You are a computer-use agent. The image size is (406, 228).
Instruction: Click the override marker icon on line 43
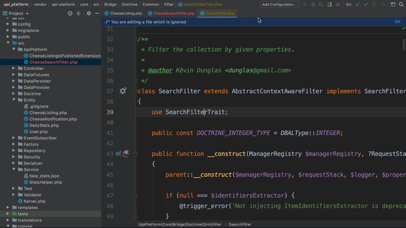click(118, 153)
